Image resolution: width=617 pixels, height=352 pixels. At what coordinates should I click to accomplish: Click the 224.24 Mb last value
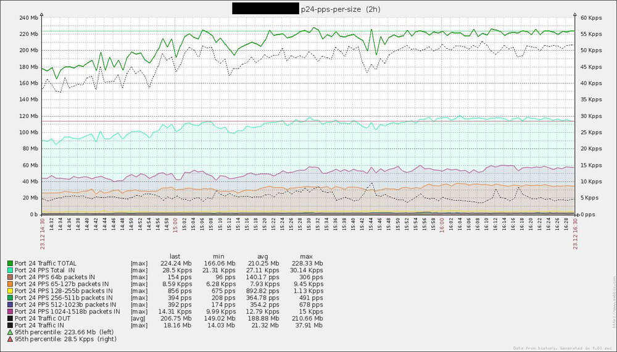pyautogui.click(x=176, y=264)
